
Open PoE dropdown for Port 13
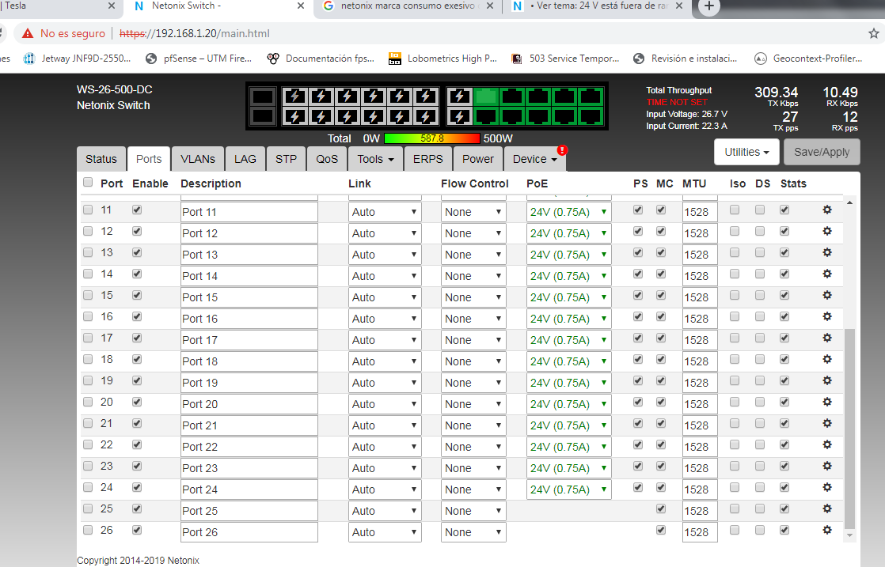click(568, 255)
